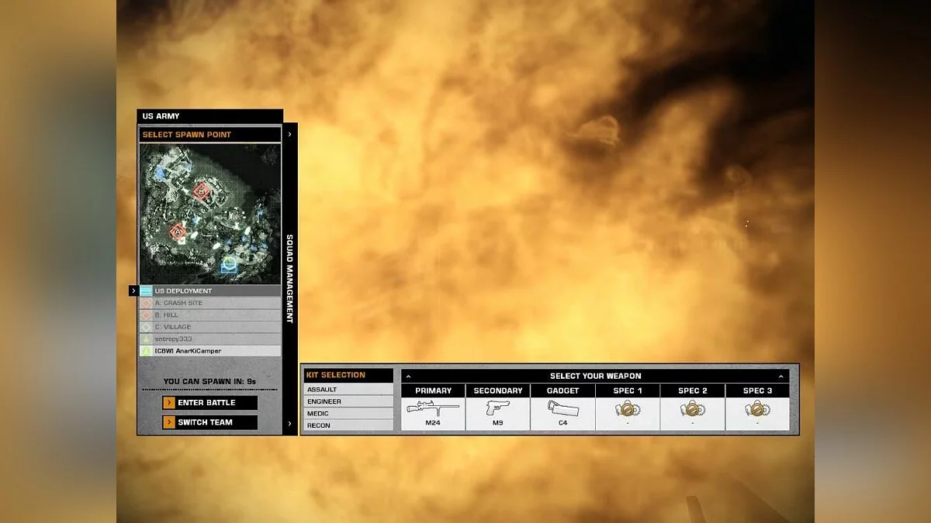Screen dimensions: 931x523
Task: Select the M9 pistol secondary weapon icon
Action: 498,408
